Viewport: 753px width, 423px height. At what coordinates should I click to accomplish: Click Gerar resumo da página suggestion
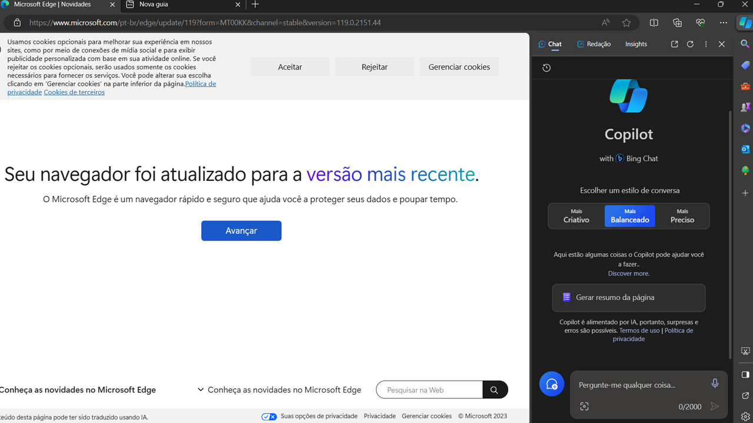point(629,298)
